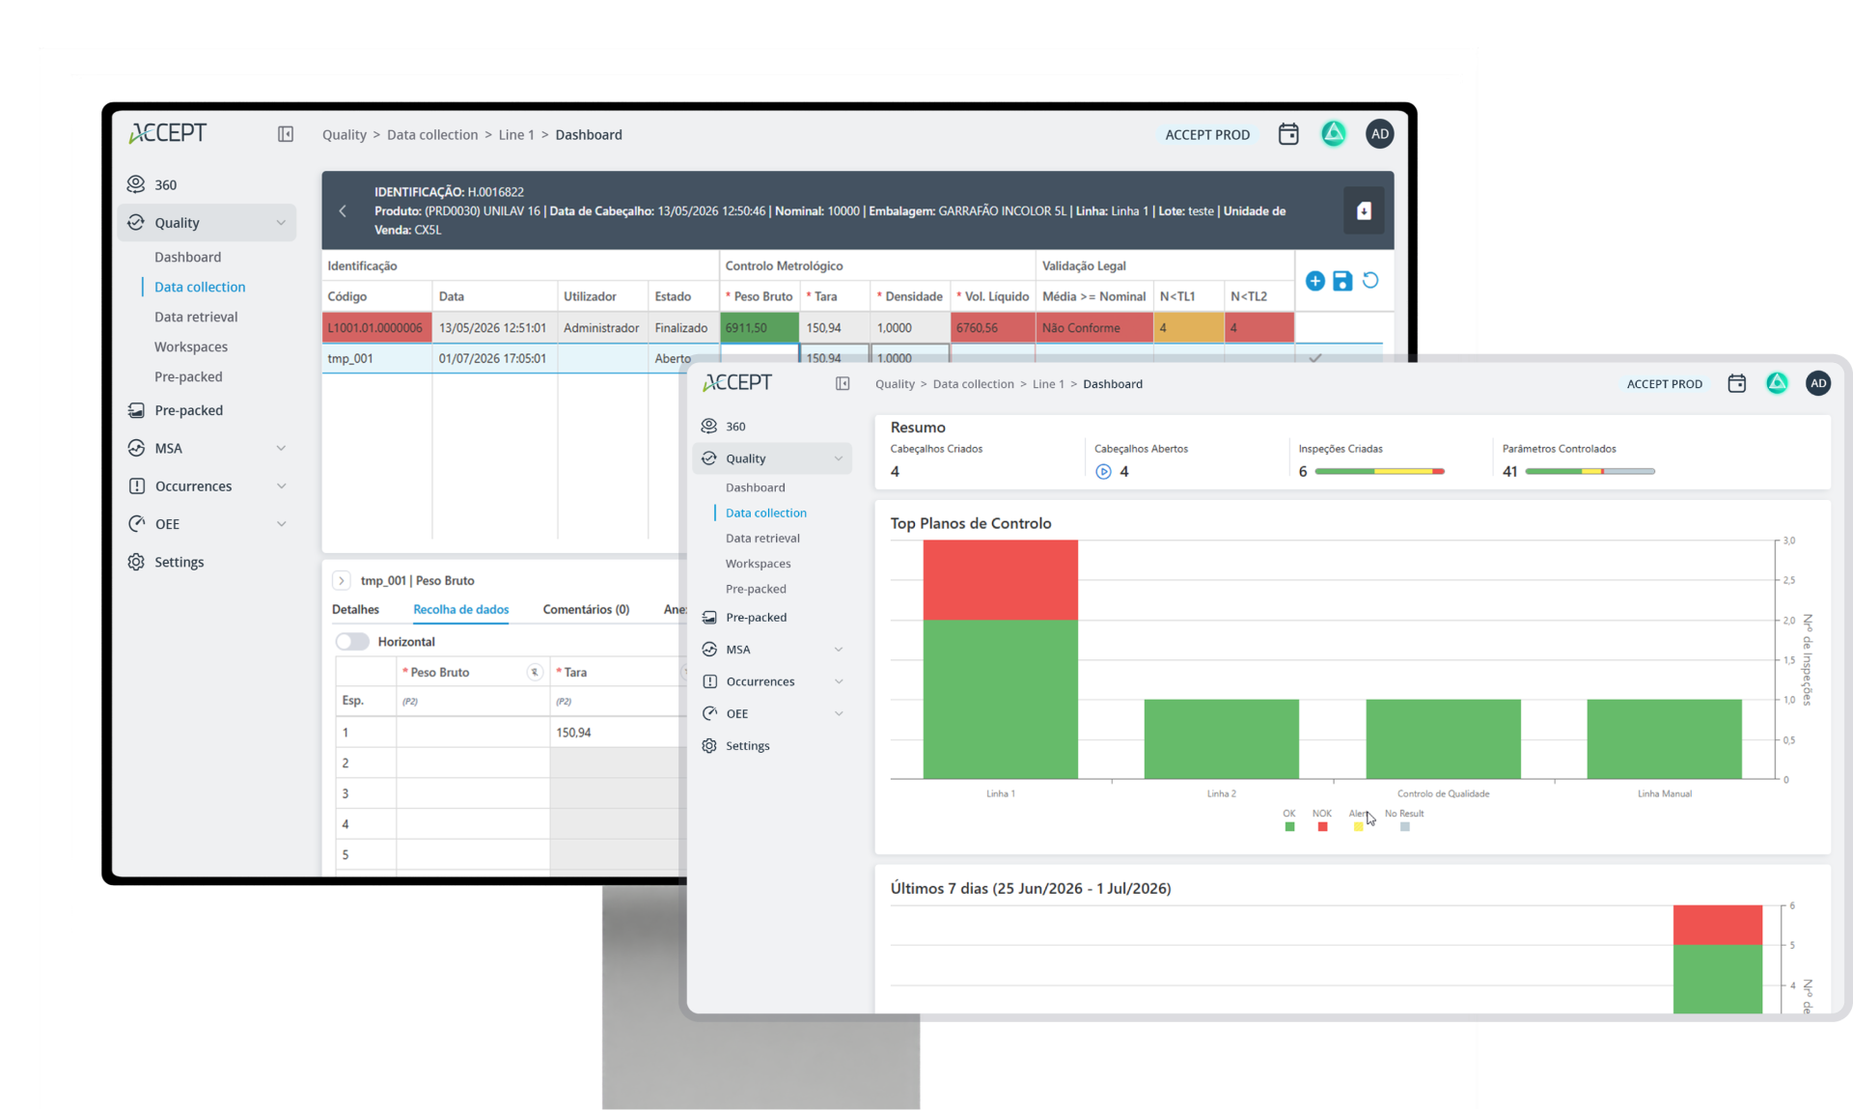Open Data retrieval in front window sidebar
Image resolution: width=1853 pixels, height=1110 pixels.
click(762, 539)
